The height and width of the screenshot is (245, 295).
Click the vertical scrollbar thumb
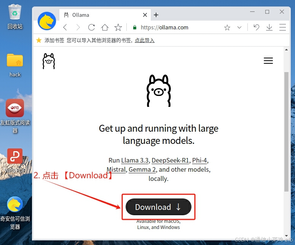point(286,132)
